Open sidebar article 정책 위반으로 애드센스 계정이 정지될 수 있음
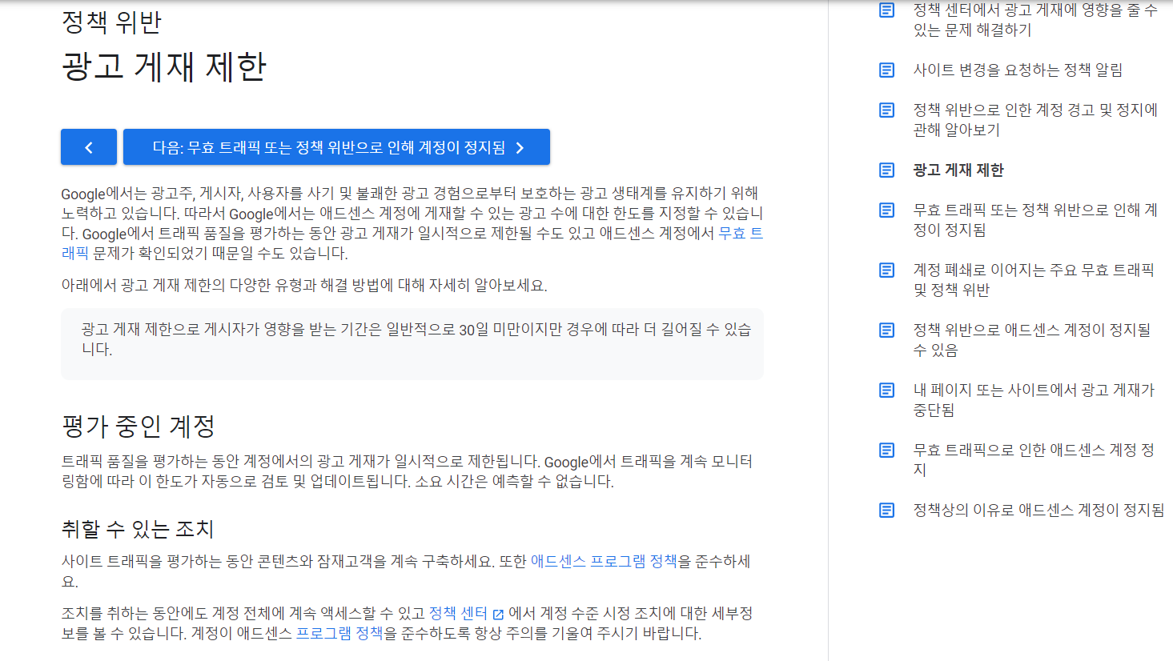 coord(1032,340)
